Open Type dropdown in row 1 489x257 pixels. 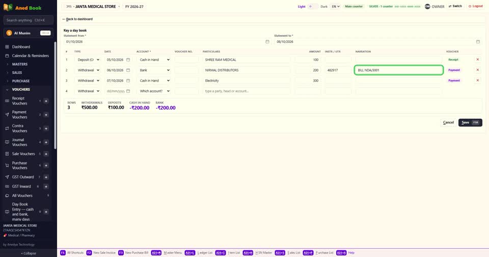88,60
